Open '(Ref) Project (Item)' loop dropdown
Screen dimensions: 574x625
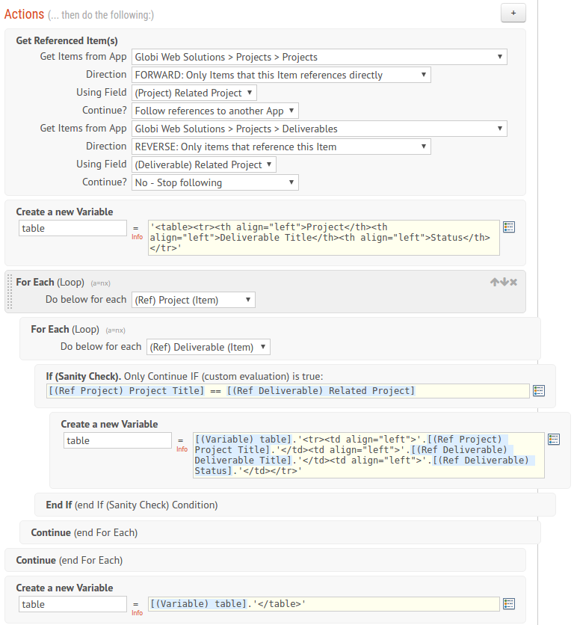(x=194, y=300)
